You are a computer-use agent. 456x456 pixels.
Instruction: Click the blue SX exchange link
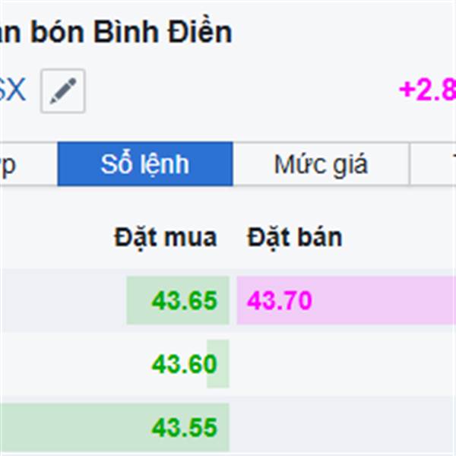[12, 90]
